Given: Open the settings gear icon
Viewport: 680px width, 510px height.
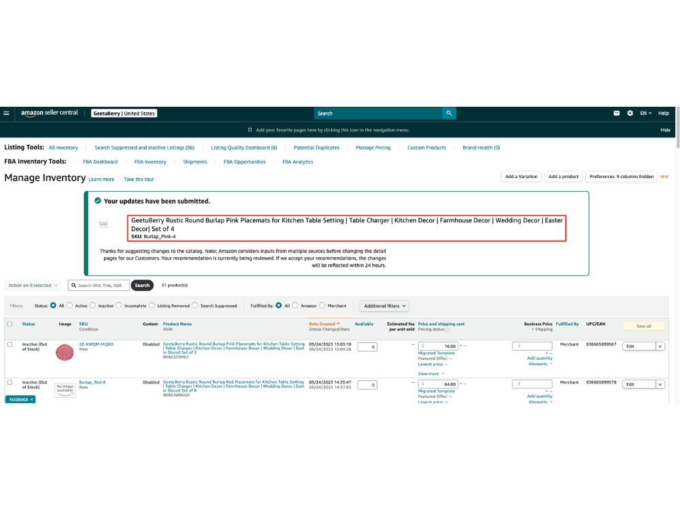Looking at the screenshot, I should tap(630, 113).
